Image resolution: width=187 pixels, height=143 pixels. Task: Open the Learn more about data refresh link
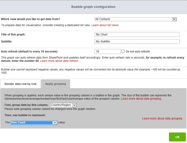pos(59,61)
